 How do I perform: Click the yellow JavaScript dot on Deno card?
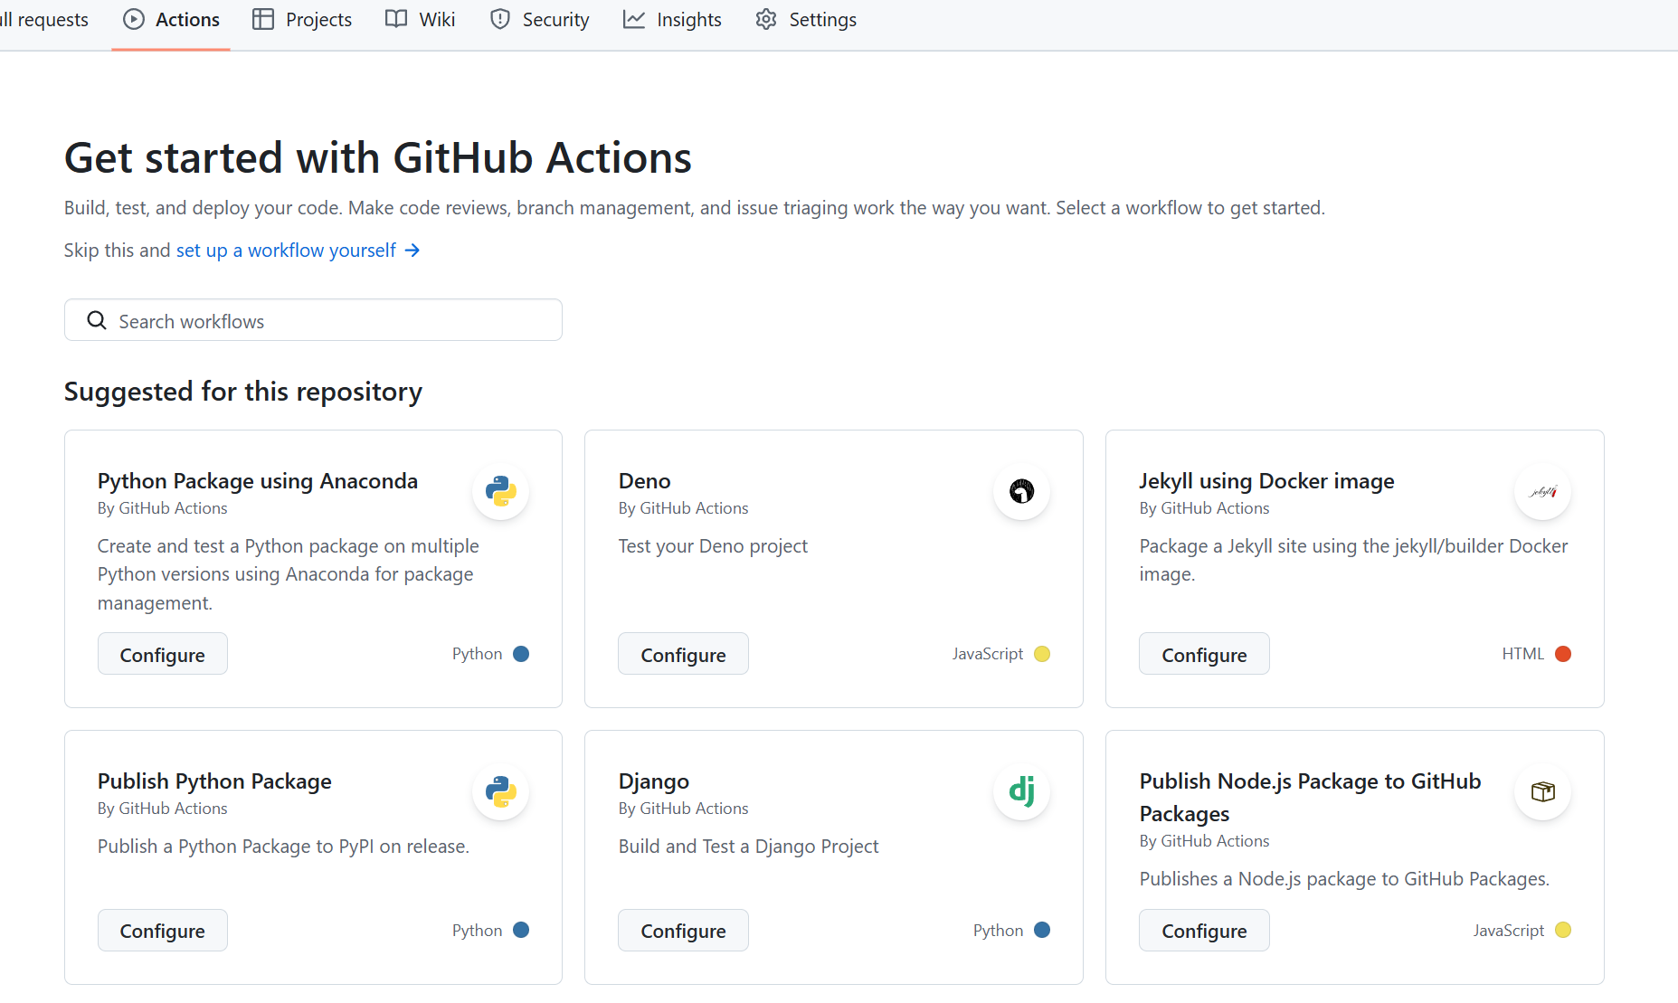(x=1042, y=654)
